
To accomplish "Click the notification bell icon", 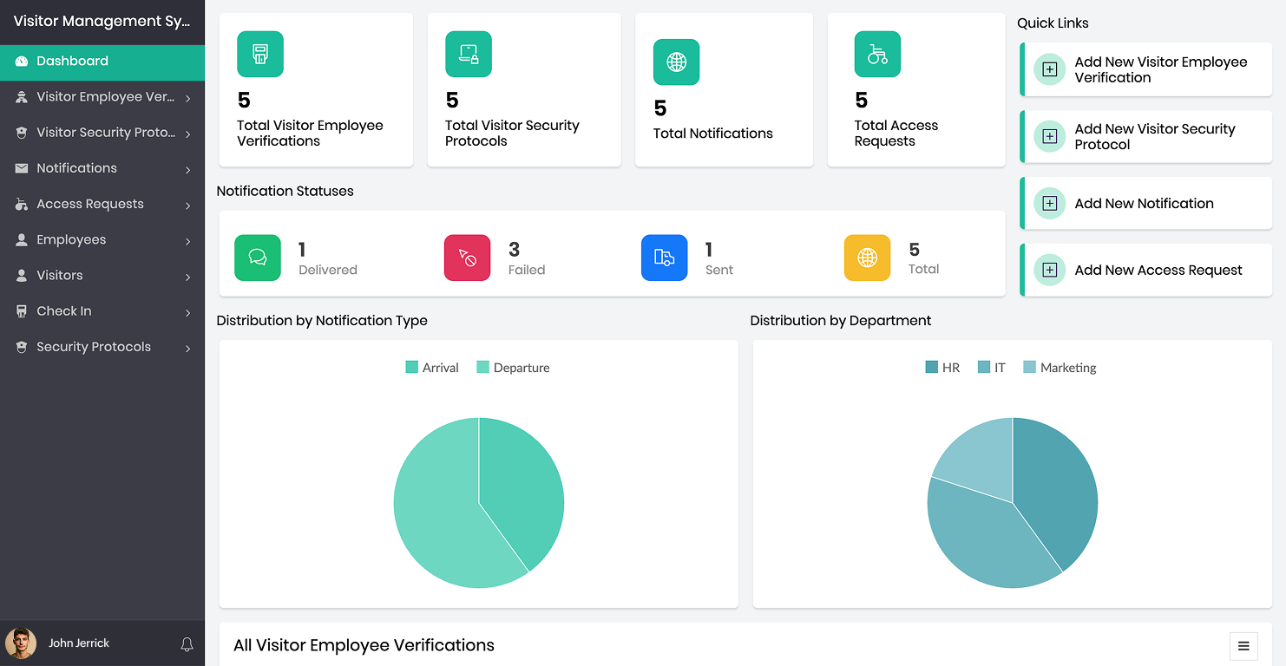I will 187,644.
